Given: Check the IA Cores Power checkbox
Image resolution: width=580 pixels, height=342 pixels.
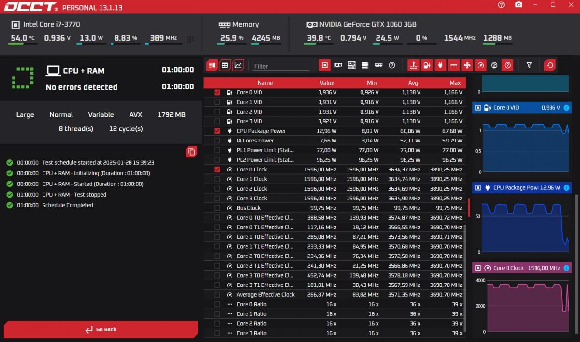Looking at the screenshot, I should click(x=217, y=141).
